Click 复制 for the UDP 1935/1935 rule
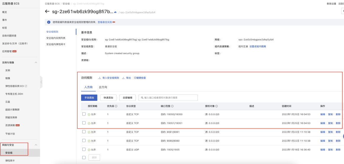The width and height of the screenshot is (344, 164). [x=330, y=150]
